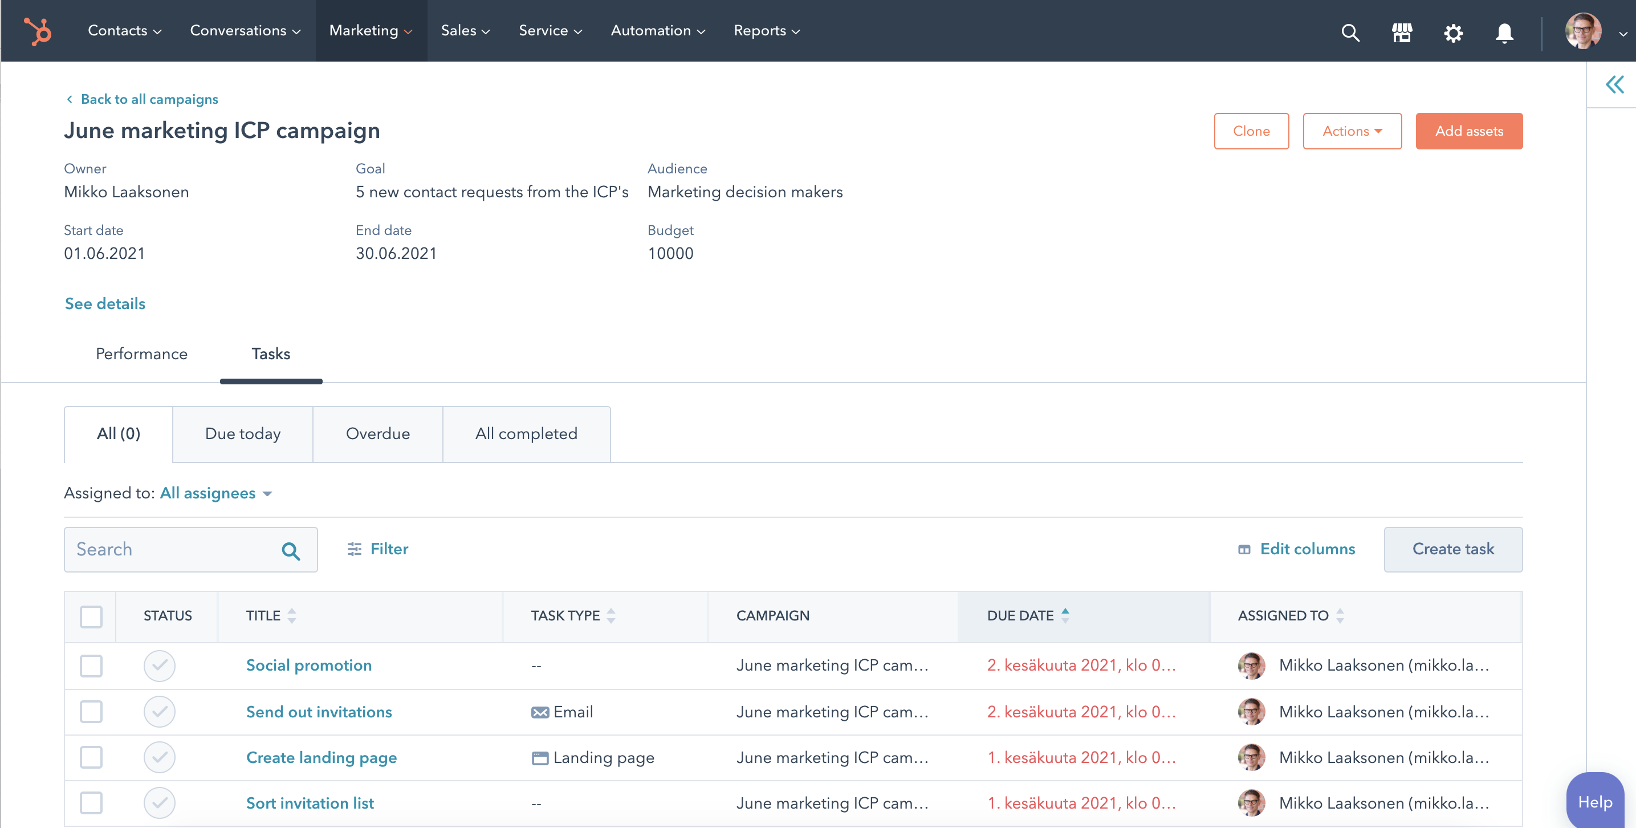1636x828 pixels.
Task: Open the Settings gear icon
Action: (x=1453, y=32)
